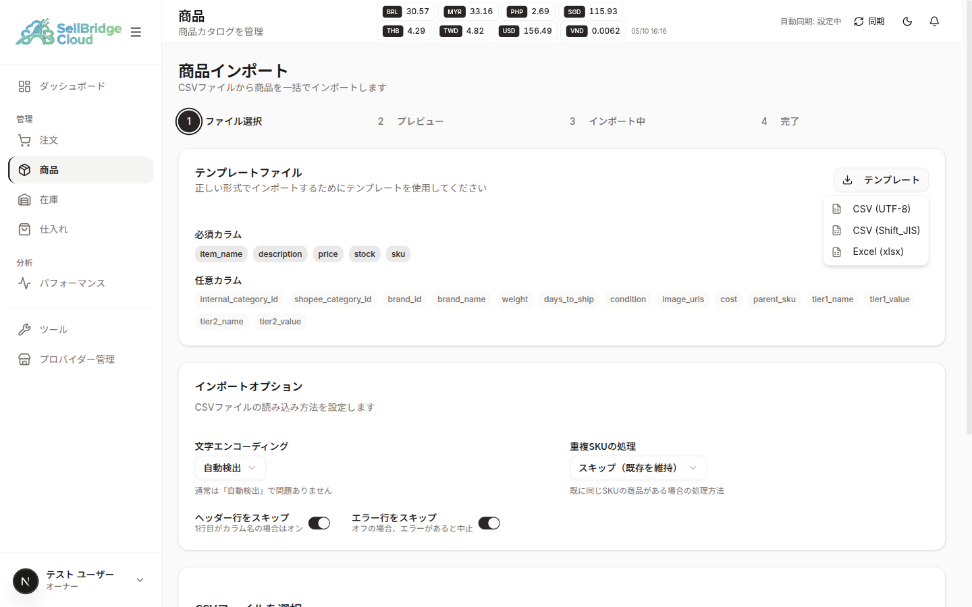Expand テスト ユーザー account menu chevron
The height and width of the screenshot is (607, 972).
click(140, 580)
